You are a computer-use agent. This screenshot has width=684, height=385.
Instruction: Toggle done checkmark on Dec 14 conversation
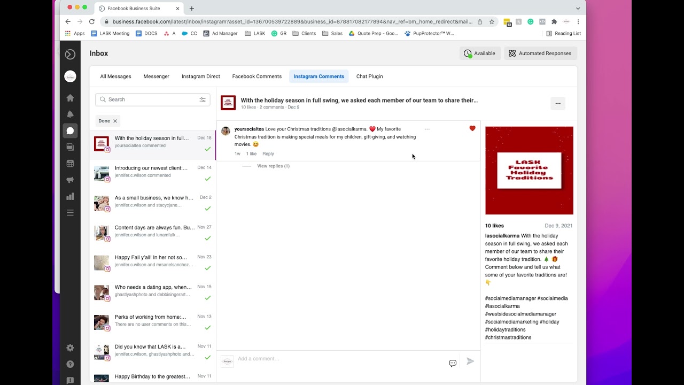pos(208,179)
